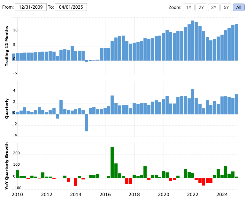Click the red YoY growth bar at 2014
The width and height of the screenshot is (246, 199).
76,182
